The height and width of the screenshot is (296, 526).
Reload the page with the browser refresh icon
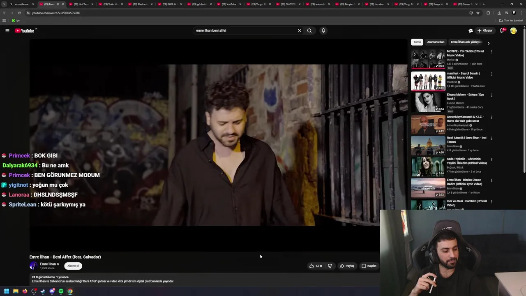pos(19,13)
